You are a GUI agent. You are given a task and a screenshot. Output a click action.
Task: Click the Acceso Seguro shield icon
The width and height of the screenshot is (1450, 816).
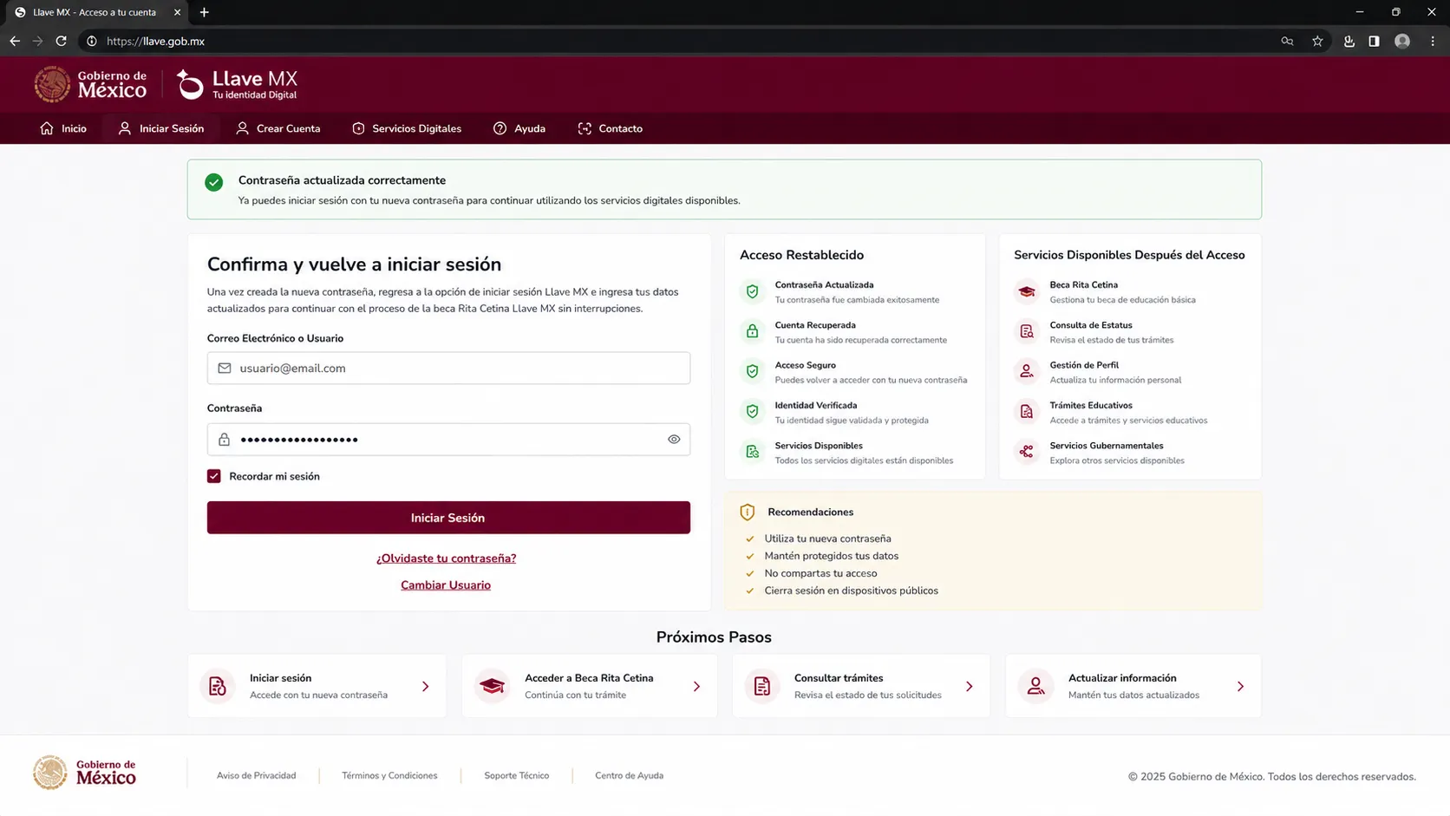(752, 371)
